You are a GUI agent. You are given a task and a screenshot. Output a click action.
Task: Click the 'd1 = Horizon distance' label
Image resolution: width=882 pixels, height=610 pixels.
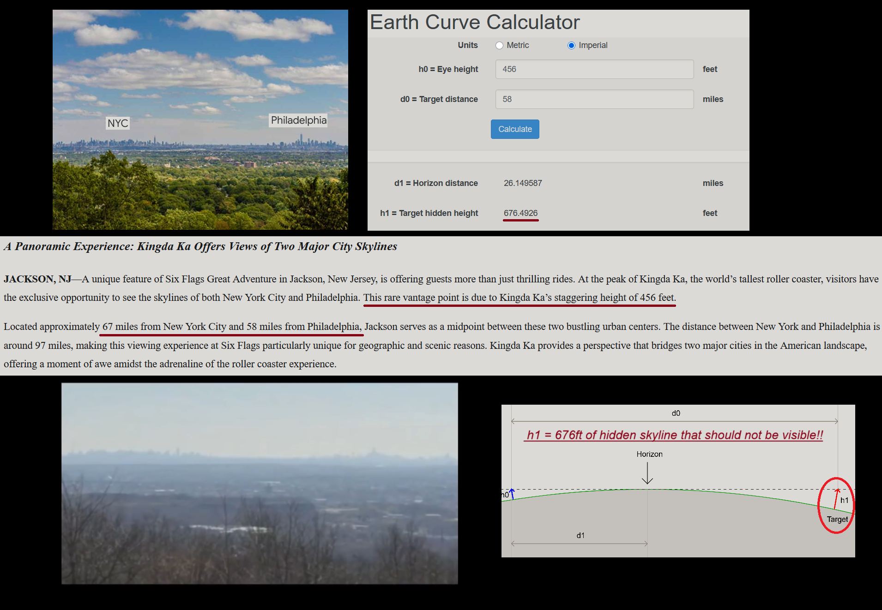[x=436, y=183]
